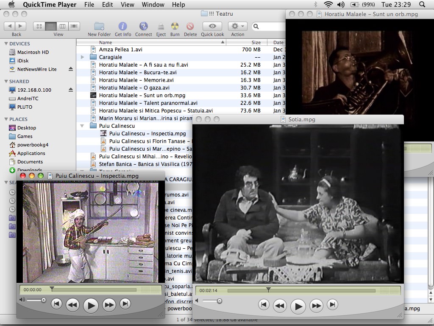Skip to end of Sotia.mpg

(332, 305)
